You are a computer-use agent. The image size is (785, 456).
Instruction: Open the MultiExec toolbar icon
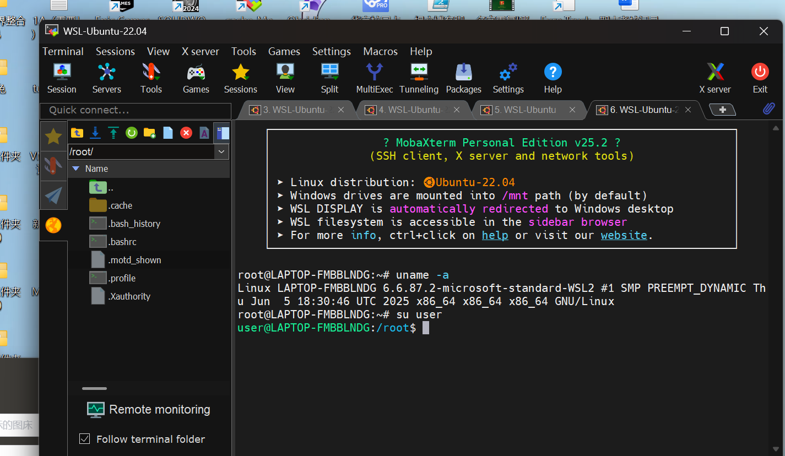click(375, 79)
